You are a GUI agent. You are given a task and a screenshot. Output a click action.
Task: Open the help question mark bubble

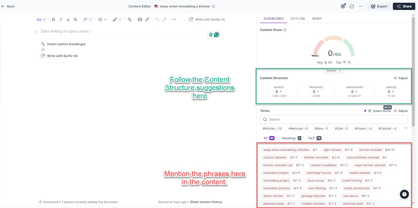[x=404, y=194]
